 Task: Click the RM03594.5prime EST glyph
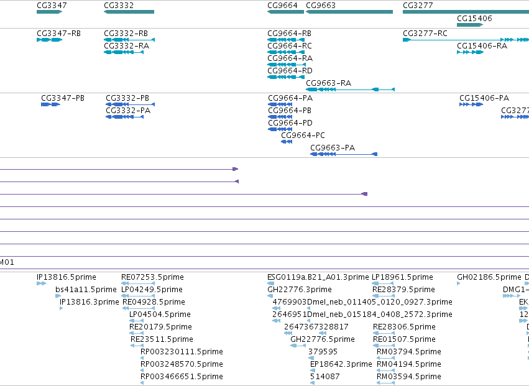(385, 383)
